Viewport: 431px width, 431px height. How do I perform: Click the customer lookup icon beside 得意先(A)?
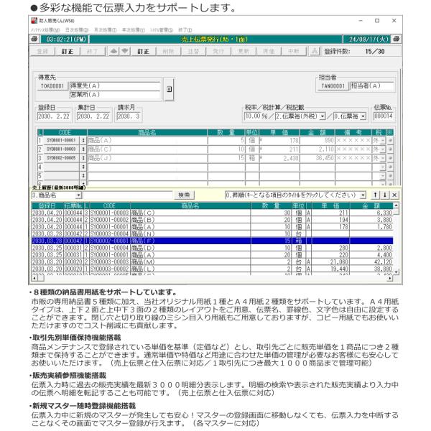coord(167,90)
